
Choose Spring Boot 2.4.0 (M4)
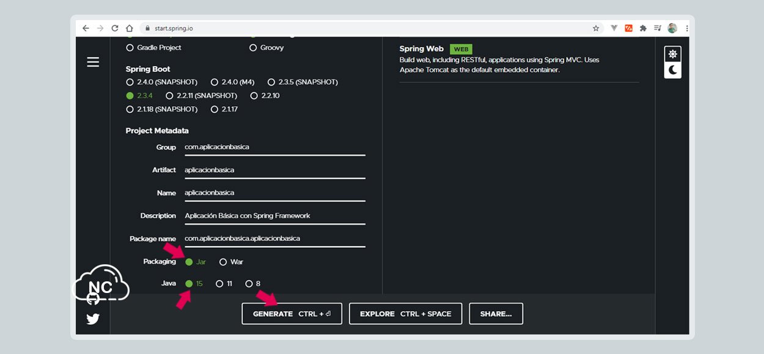click(232, 82)
